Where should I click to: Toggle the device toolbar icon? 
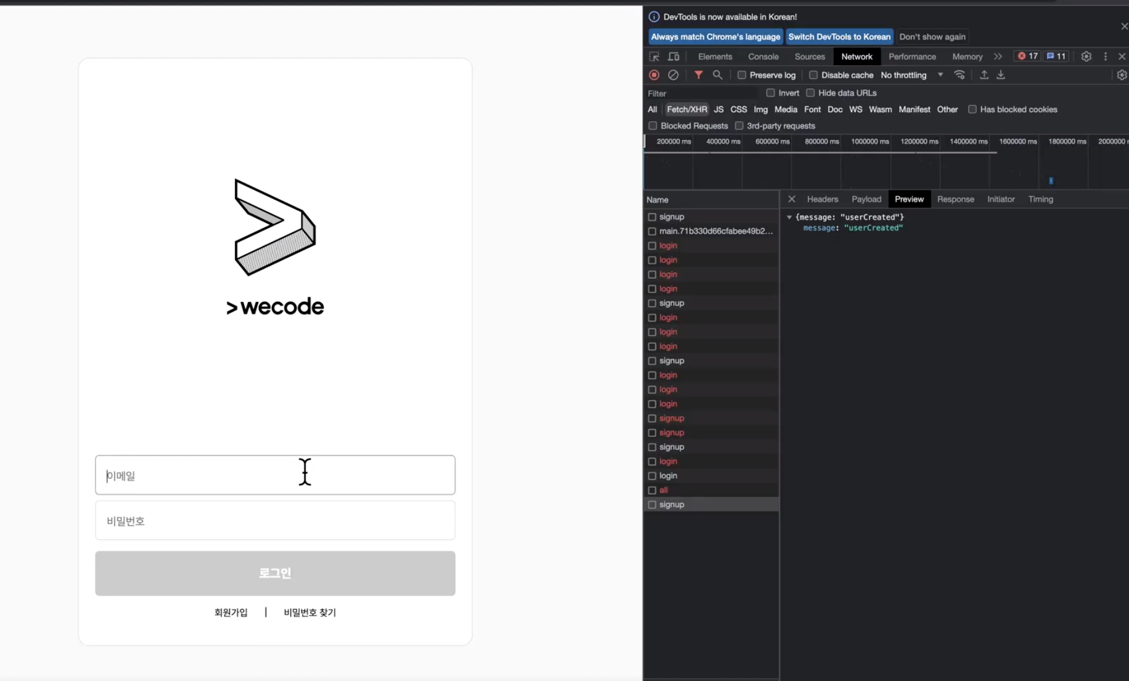click(674, 57)
